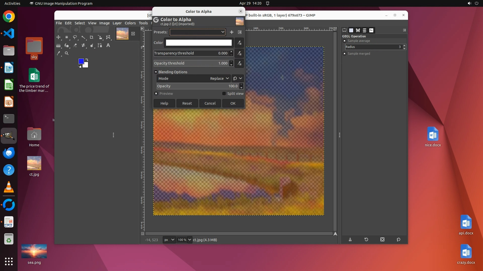The height and width of the screenshot is (271, 483).
Task: Open the Presets dropdown
Action: pos(197,32)
